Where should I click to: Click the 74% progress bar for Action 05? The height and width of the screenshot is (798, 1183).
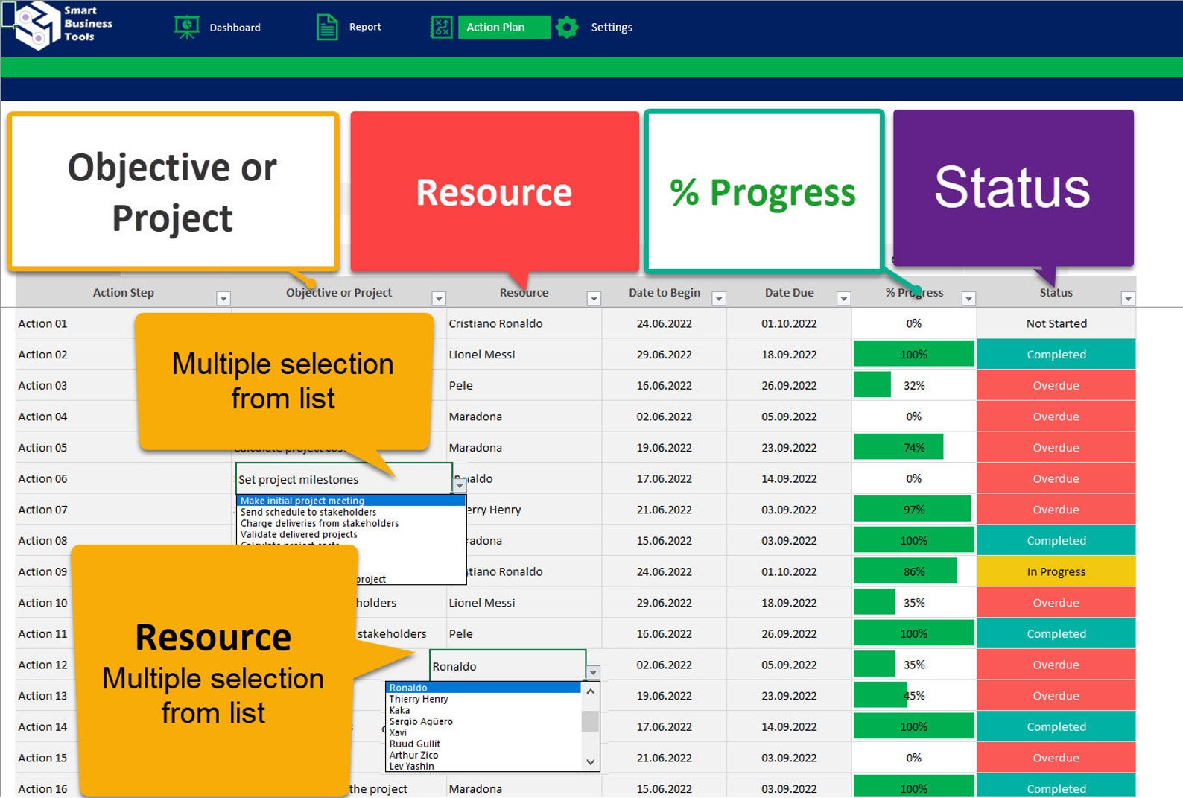coord(898,447)
